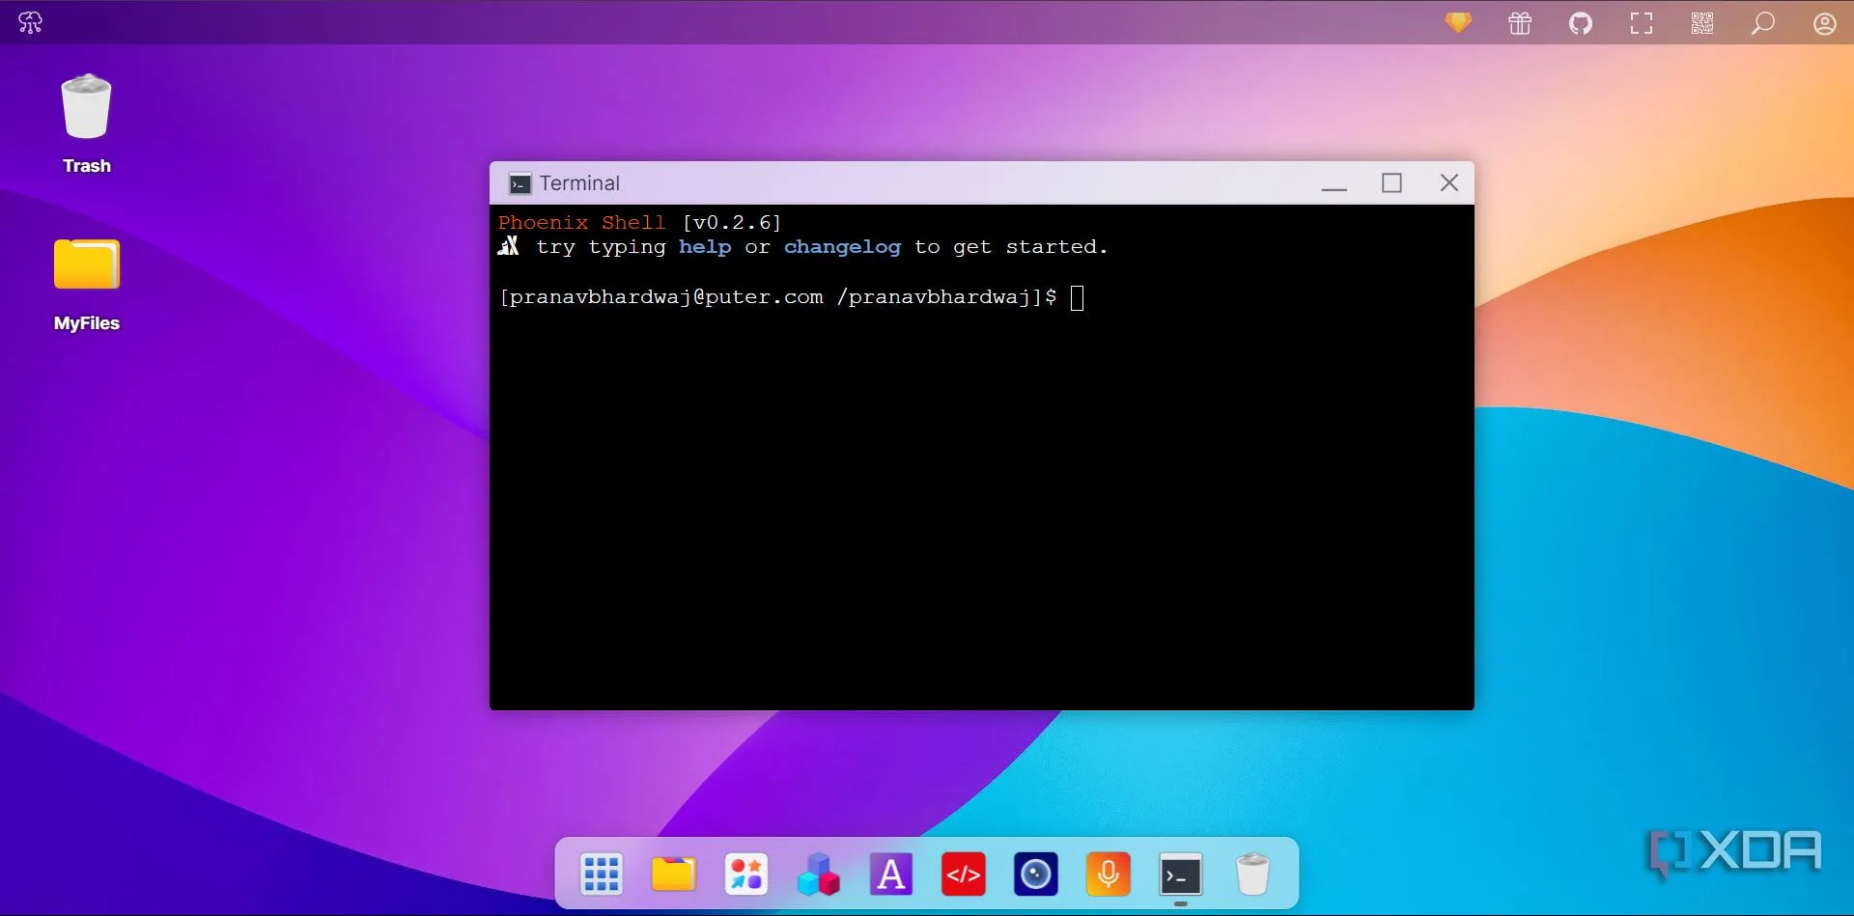Screen dimensions: 1854x916
Task: Click the gold diamond icon in top bar
Action: 1458,22
